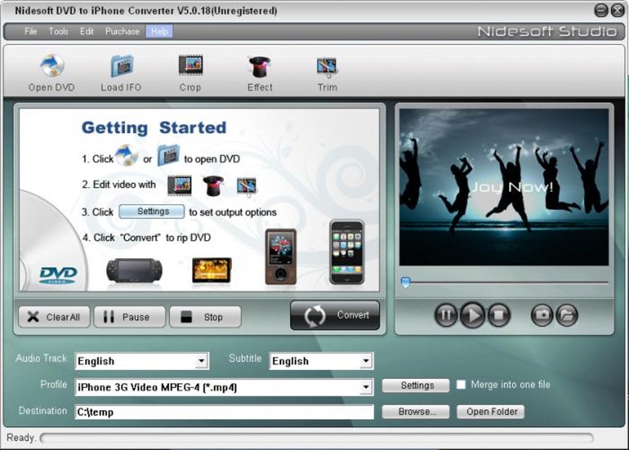Open a disc with Open DVD

(x=51, y=73)
